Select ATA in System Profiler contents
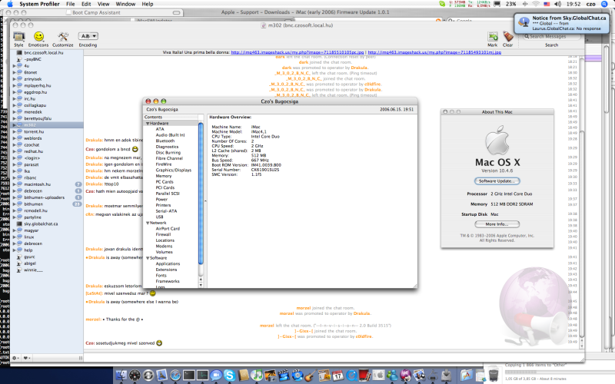 160,129
